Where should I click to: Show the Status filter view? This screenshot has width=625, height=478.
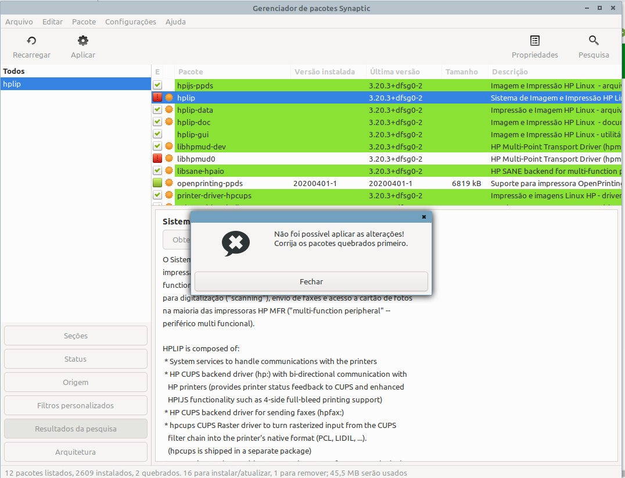pyautogui.click(x=76, y=359)
